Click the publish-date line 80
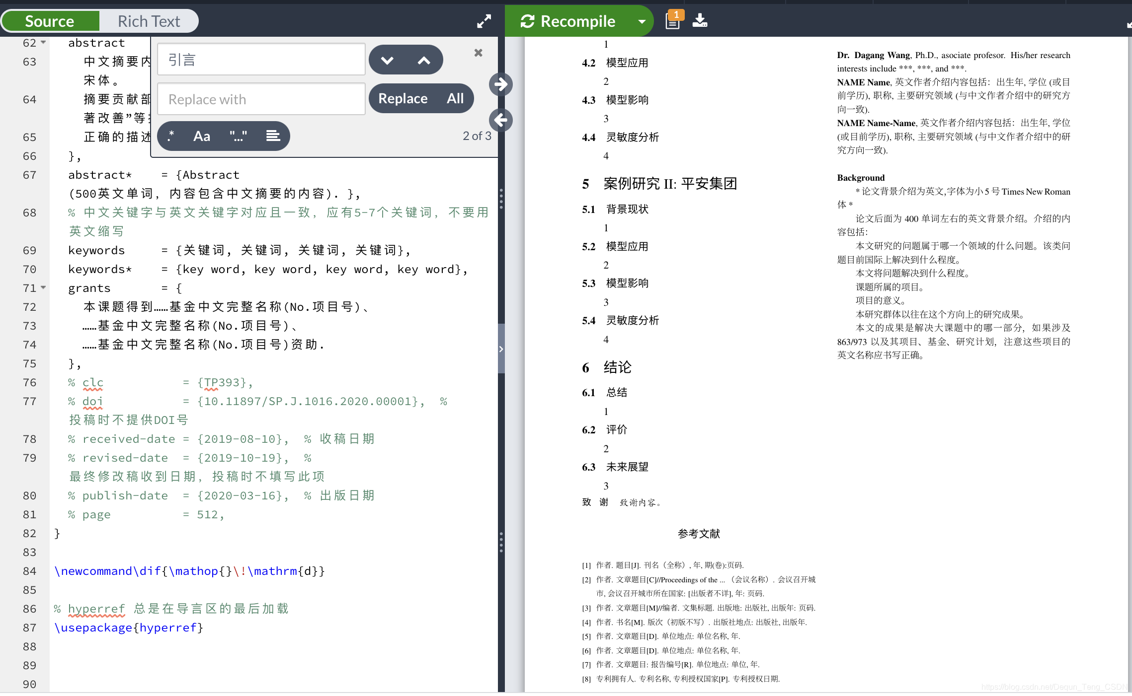1132x696 pixels. pyautogui.click(x=221, y=495)
